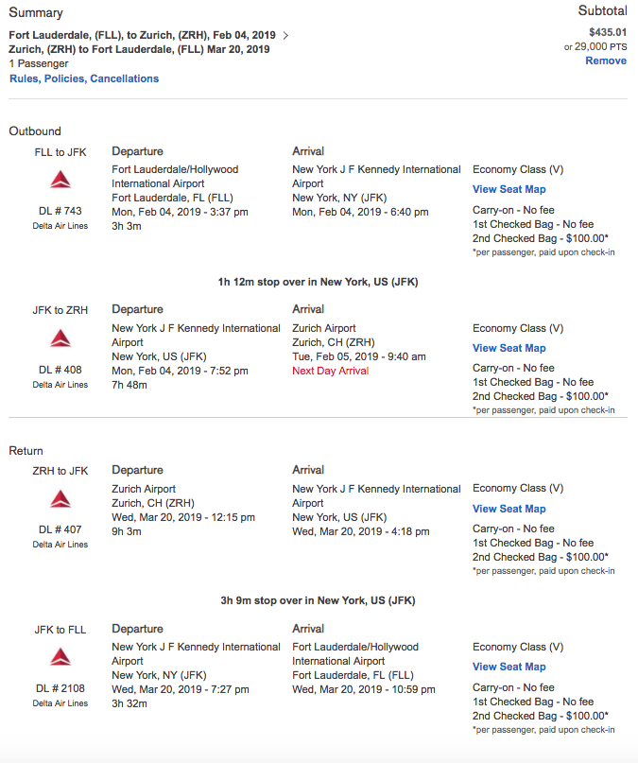This screenshot has height=763, width=638.
Task: Select the DL # 408 flight number
Action: tap(60, 370)
